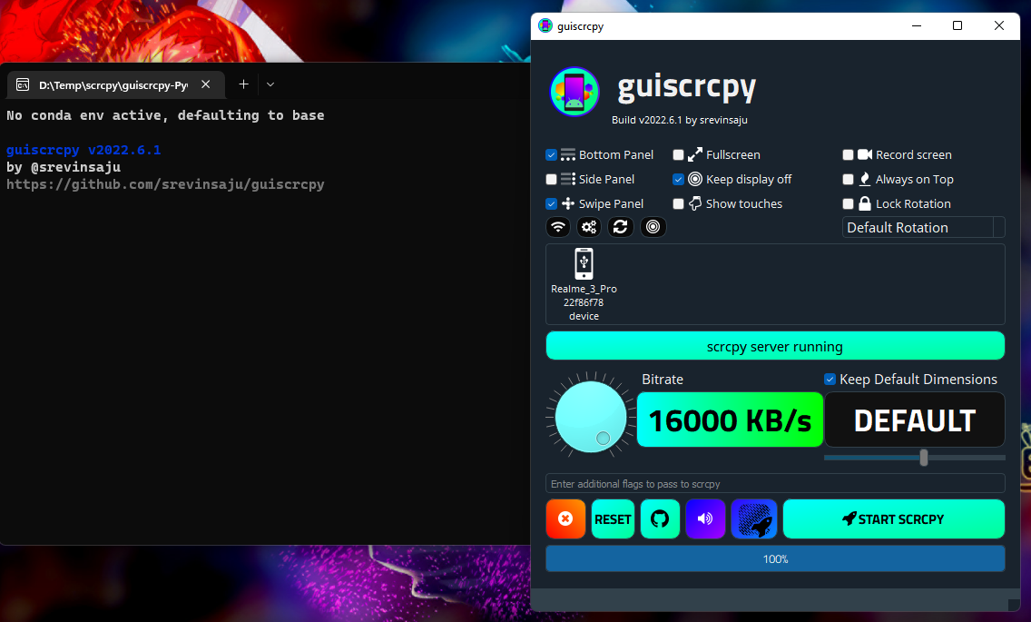Quit guiscrcpy via the orange X button
The height and width of the screenshot is (622, 1031).
pyautogui.click(x=565, y=518)
